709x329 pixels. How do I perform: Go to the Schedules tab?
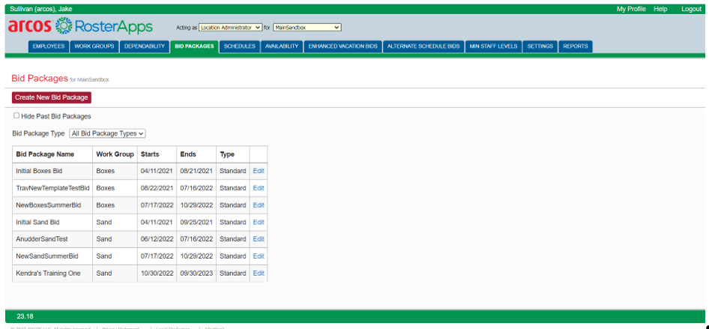tap(240, 46)
